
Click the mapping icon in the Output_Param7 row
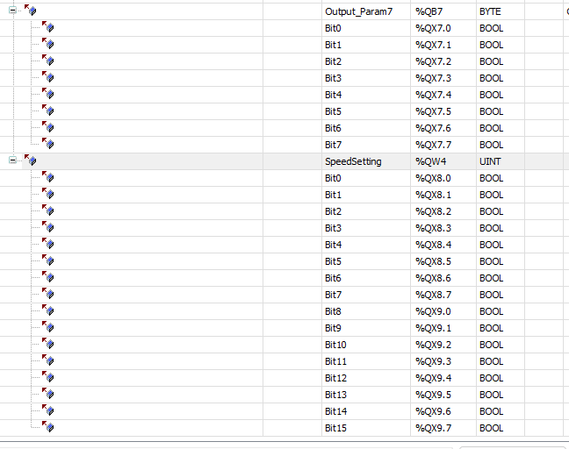point(31,11)
